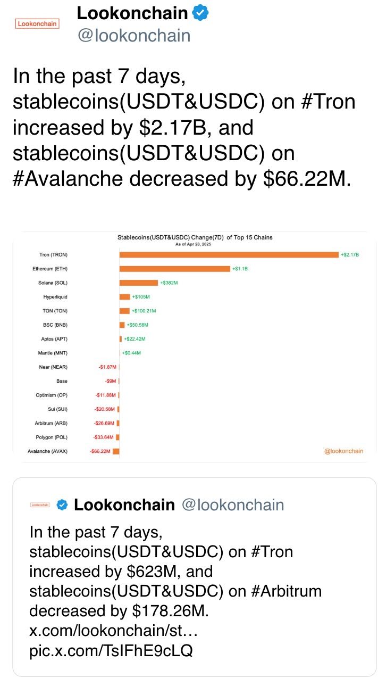Click the Tron (TRON) orange bar in the chart
The width and height of the screenshot is (378, 678).
coord(229,255)
